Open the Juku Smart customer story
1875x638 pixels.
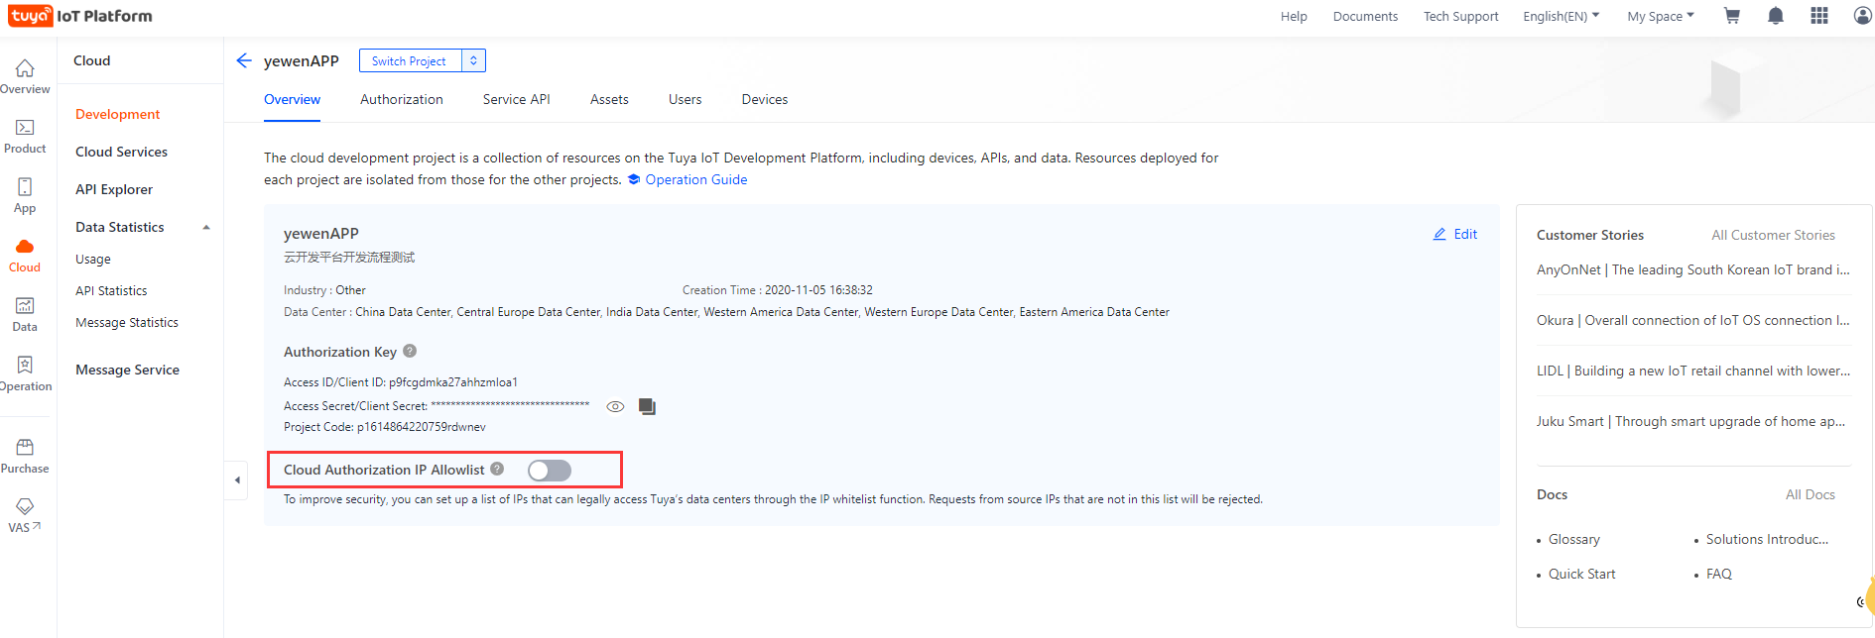pyautogui.click(x=1691, y=421)
